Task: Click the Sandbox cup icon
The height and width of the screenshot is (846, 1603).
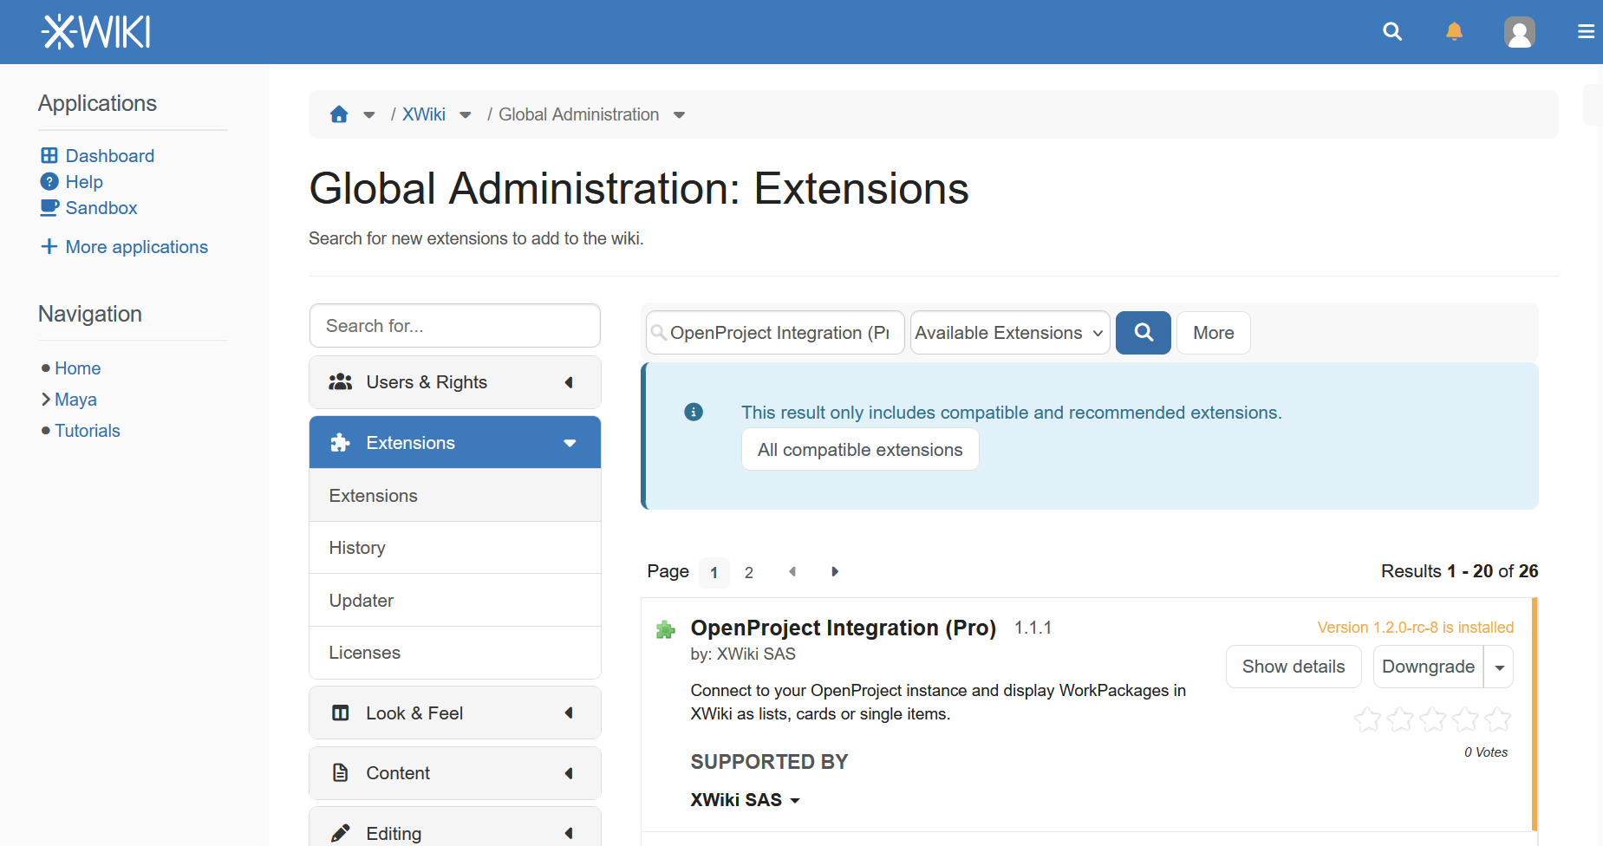Action: (49, 208)
